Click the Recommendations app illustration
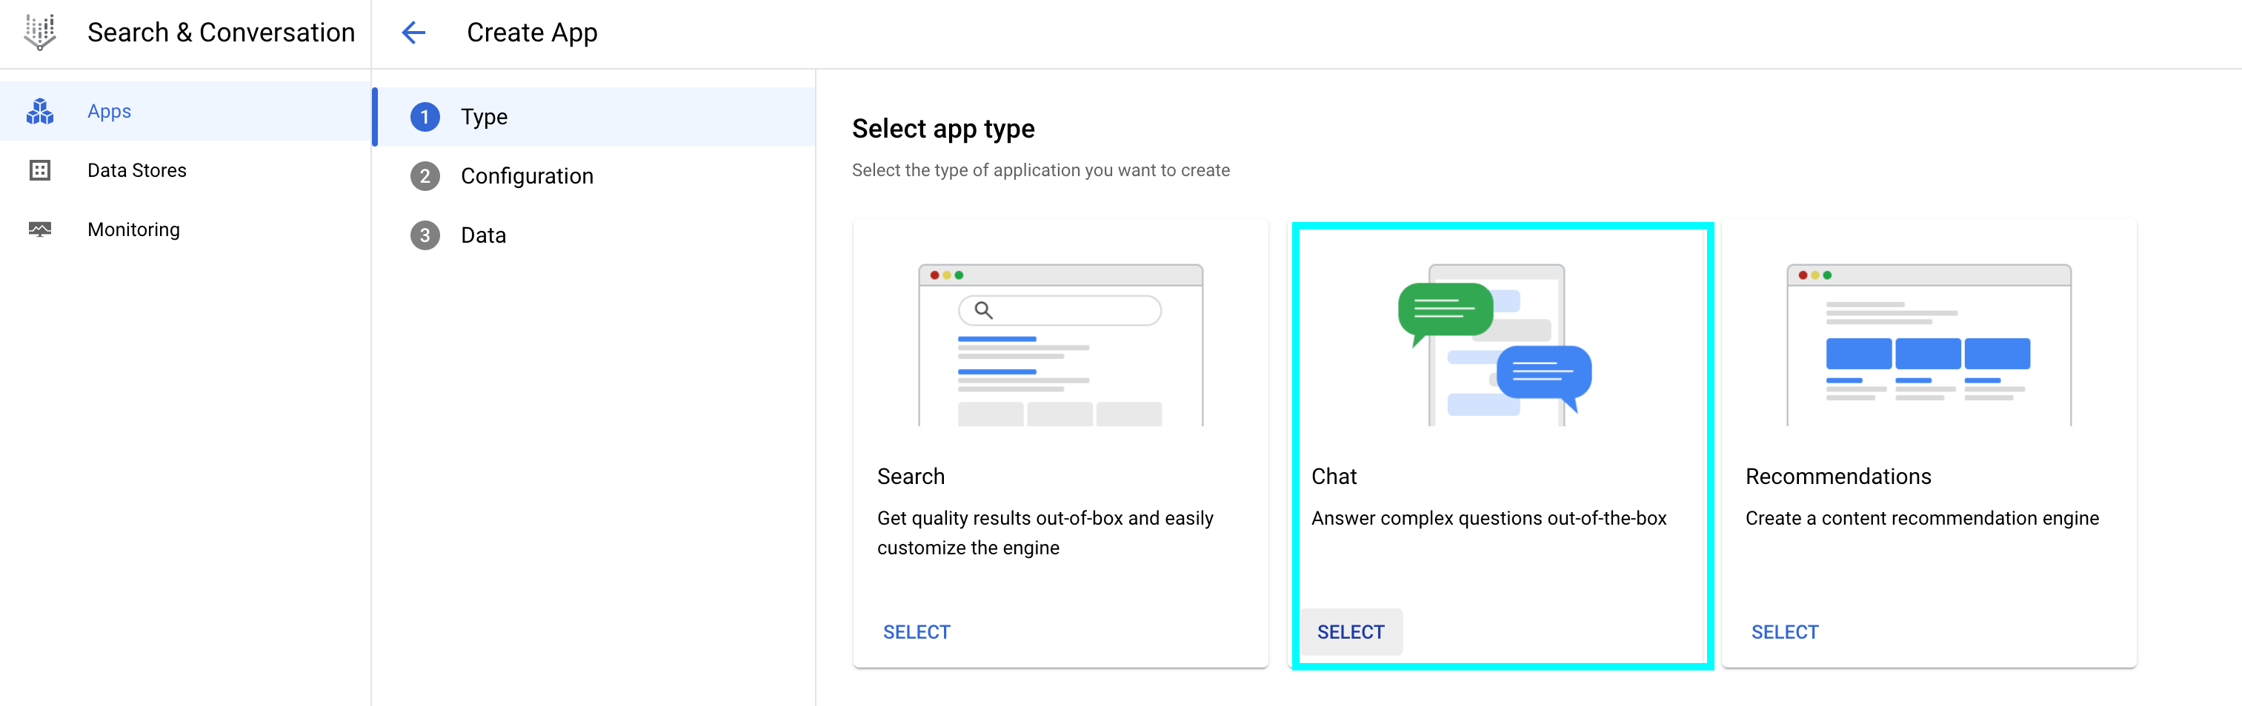Viewport: 2242px width, 706px height. 1928,344
